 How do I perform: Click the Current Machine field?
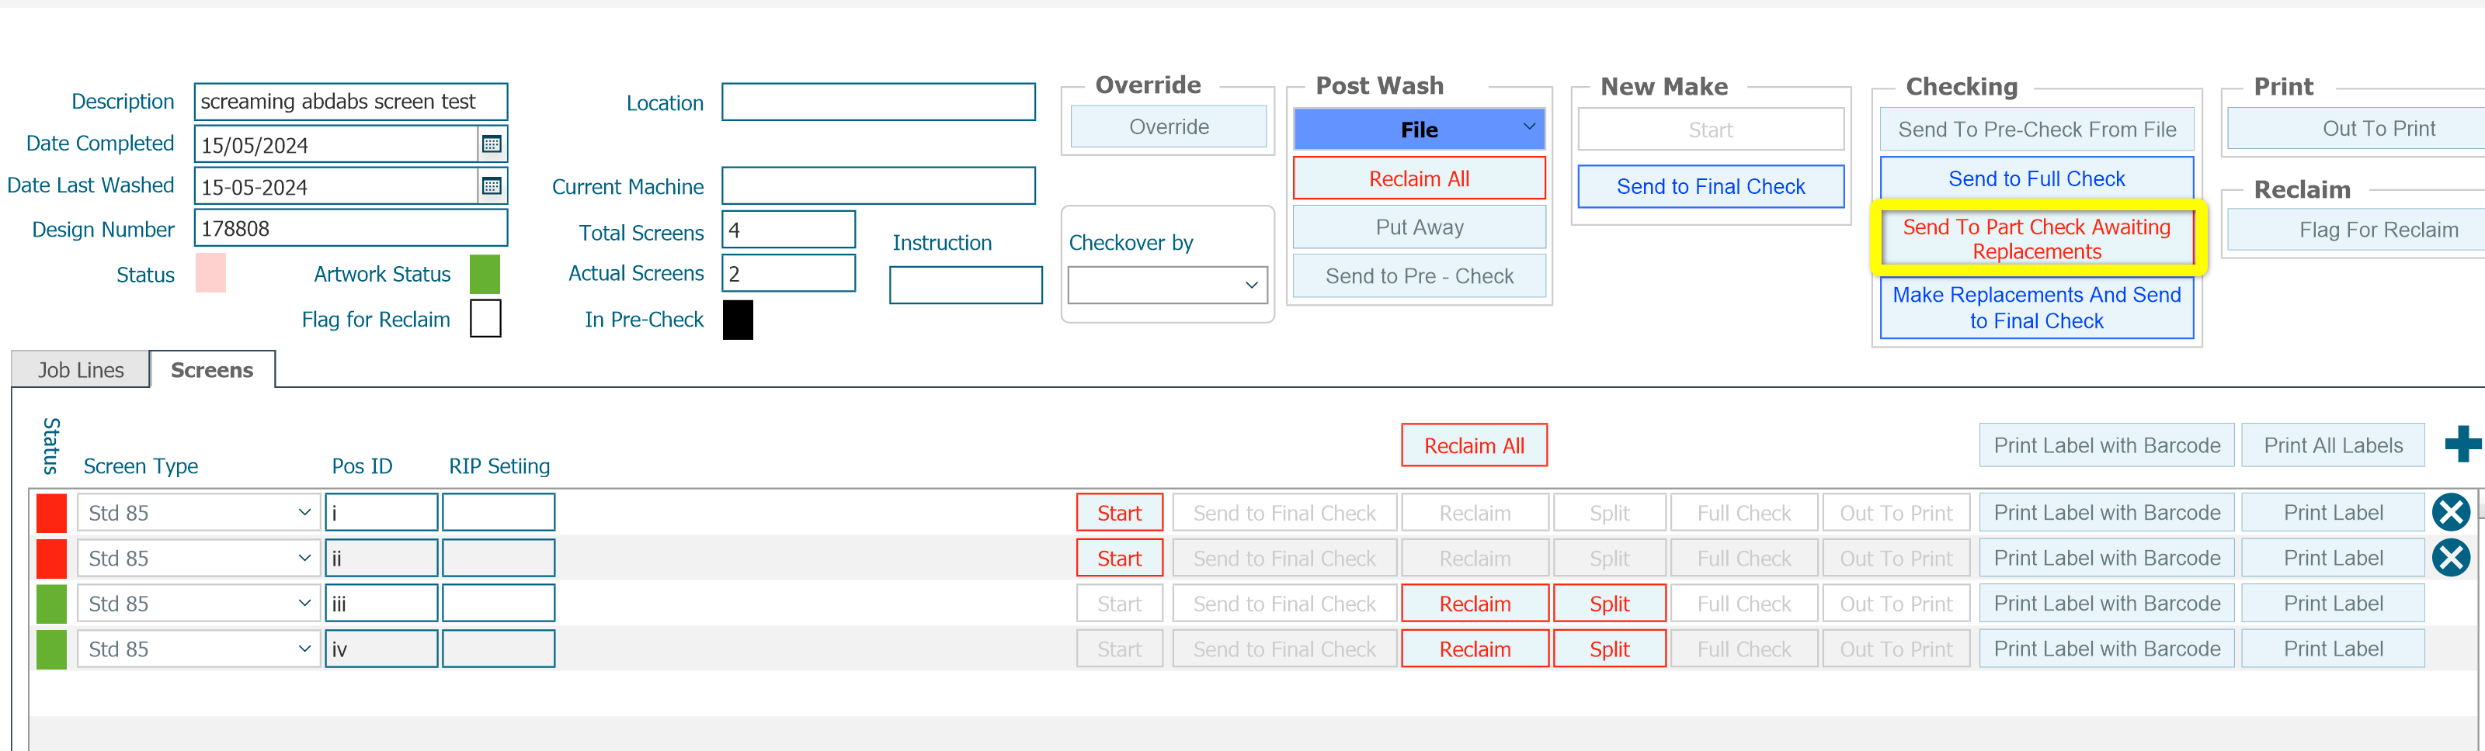878,185
